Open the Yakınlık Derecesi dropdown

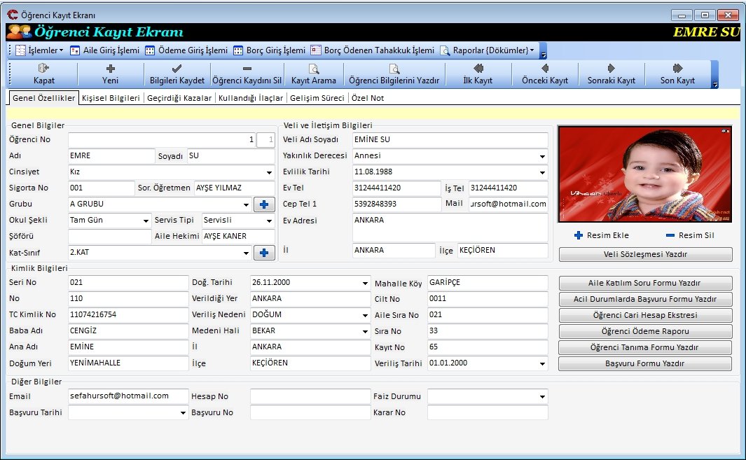[542, 156]
